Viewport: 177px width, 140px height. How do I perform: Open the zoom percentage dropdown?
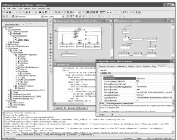tap(79, 12)
